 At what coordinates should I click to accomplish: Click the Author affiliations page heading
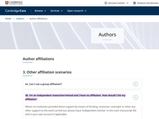point(38,59)
